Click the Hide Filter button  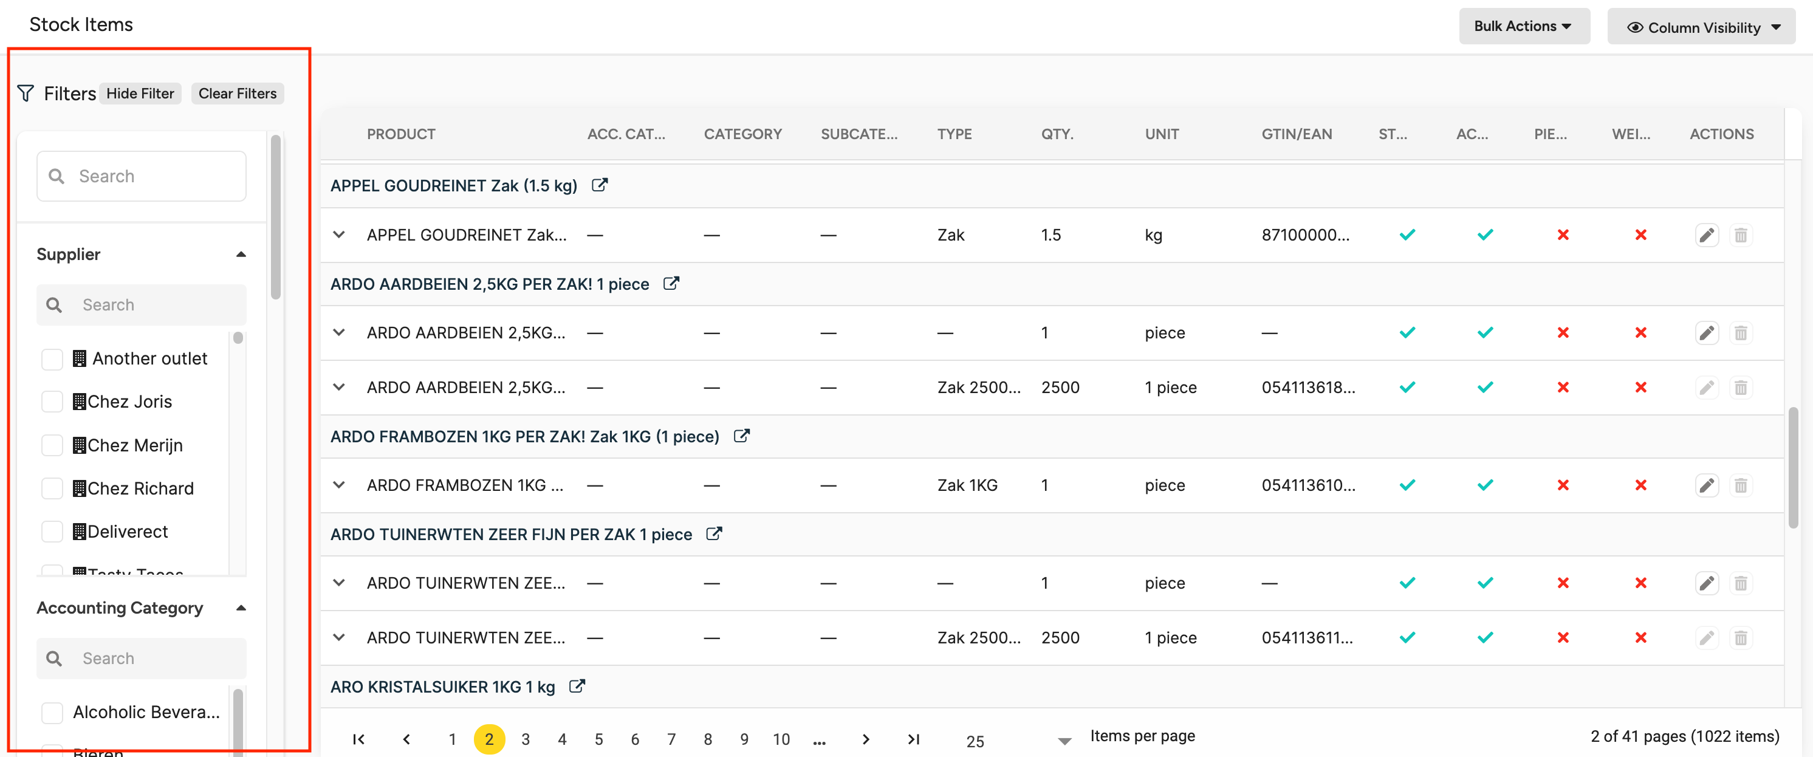point(140,94)
